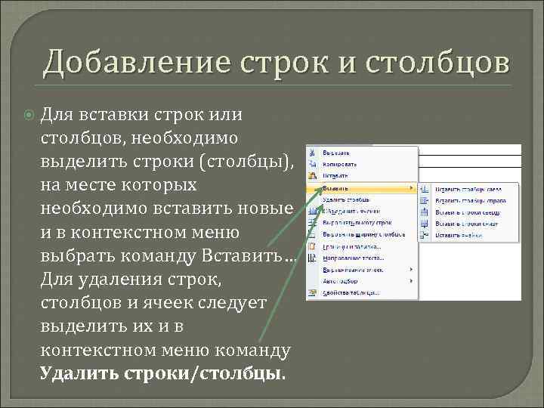Image resolution: width=544 pixels, height=408 pixels.
Task: Click the table properties icon for Свойства таблицы
Action: pos(313,293)
